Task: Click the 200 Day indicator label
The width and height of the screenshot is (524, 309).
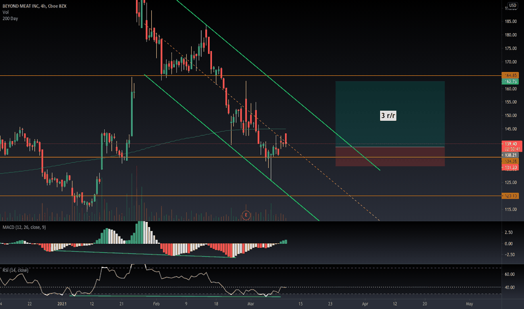Action: point(10,19)
